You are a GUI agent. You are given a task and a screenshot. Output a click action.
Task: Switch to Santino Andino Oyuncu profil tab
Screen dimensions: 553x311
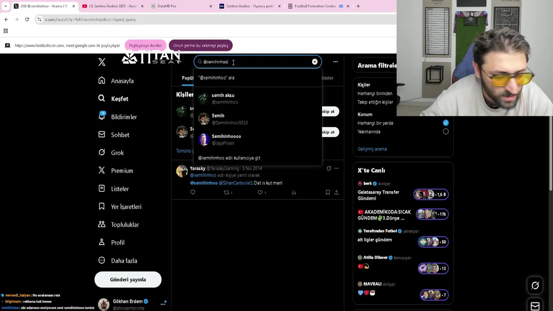[x=250, y=6]
